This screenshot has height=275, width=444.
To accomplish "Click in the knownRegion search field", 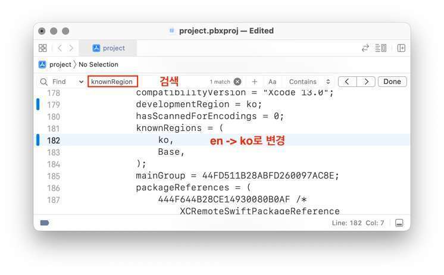I will pos(112,82).
